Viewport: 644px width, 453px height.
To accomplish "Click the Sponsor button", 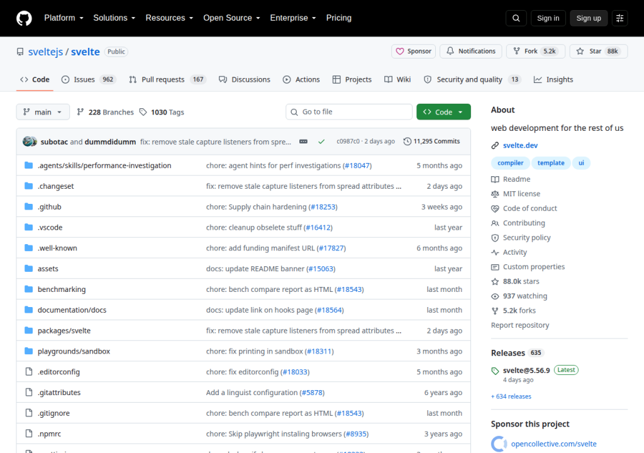I will point(413,51).
